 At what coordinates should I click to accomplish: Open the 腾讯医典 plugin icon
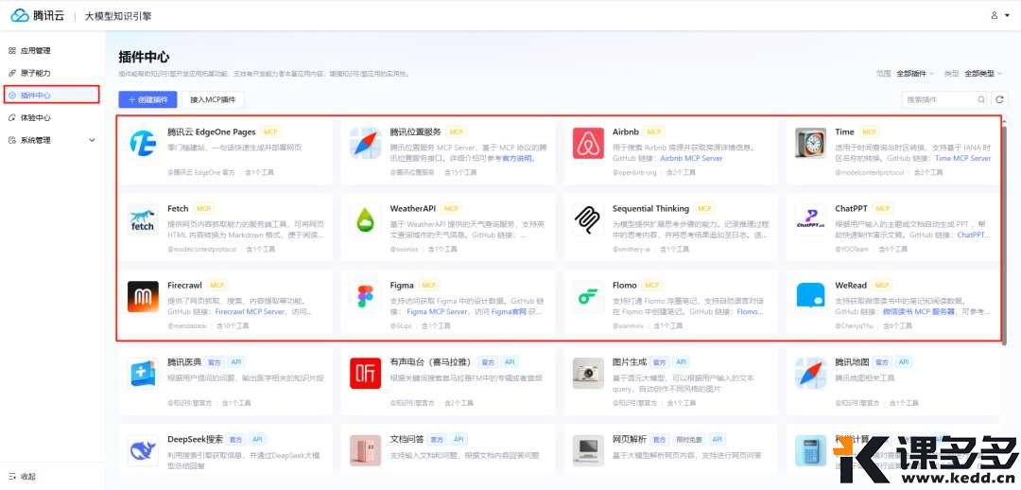(144, 374)
